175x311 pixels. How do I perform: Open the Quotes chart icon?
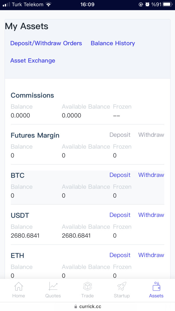[x=53, y=287]
